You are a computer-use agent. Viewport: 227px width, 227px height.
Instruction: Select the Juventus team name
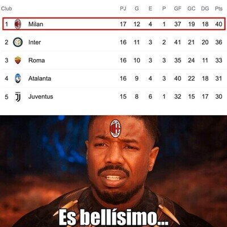(41, 96)
